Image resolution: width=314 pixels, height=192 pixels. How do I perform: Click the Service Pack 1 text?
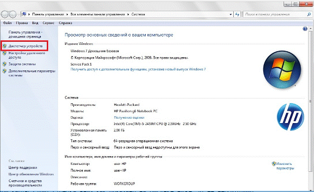[81, 64]
